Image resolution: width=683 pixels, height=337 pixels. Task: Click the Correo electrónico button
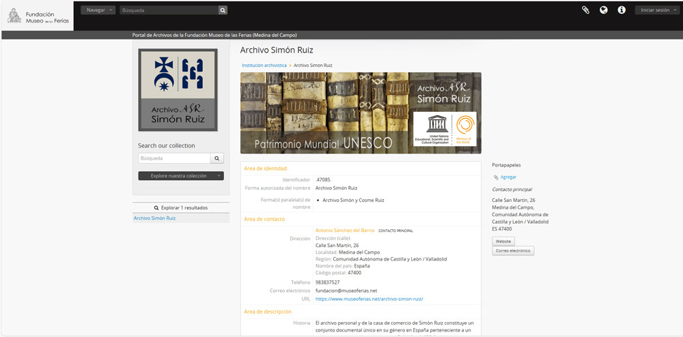[513, 251]
